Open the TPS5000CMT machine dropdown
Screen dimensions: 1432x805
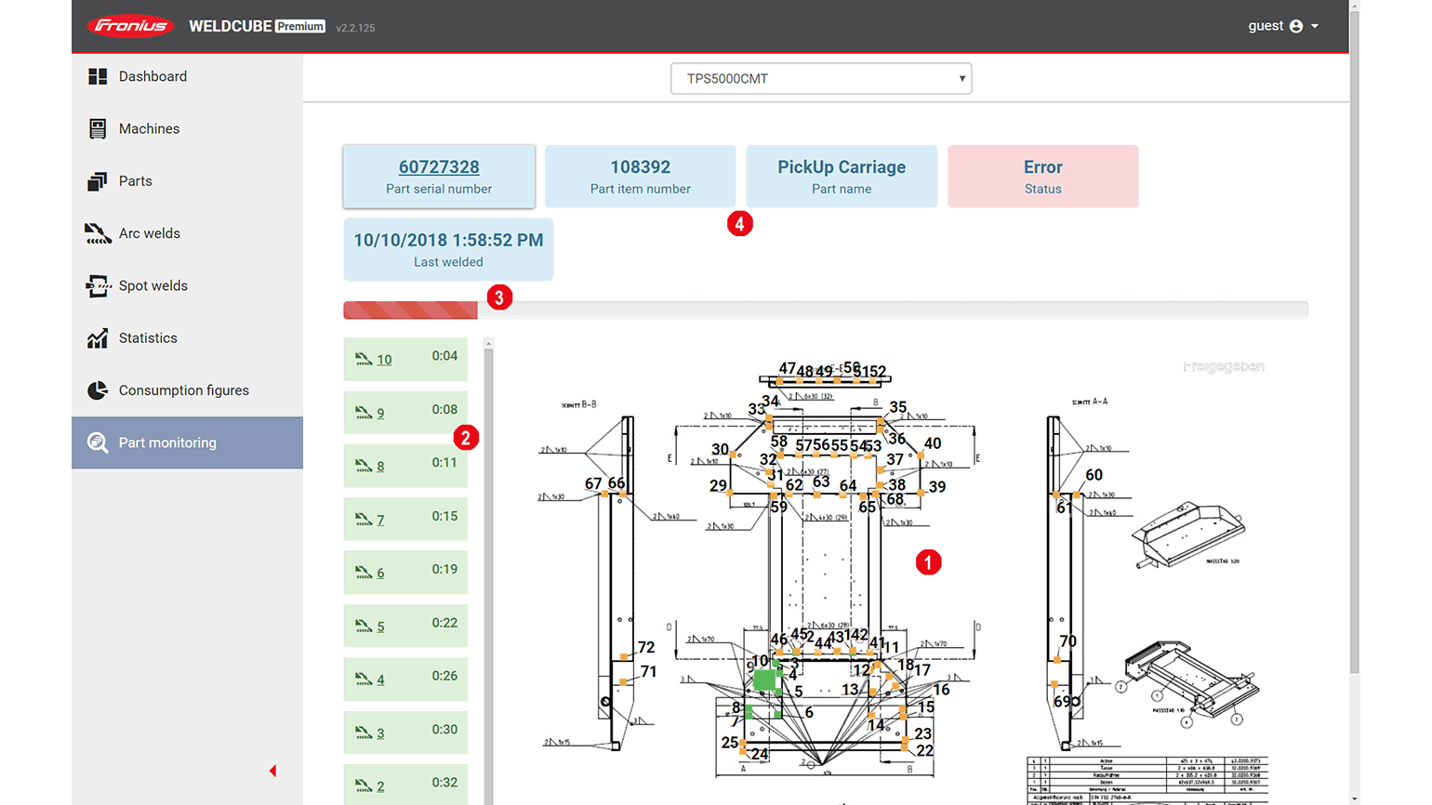tap(820, 79)
